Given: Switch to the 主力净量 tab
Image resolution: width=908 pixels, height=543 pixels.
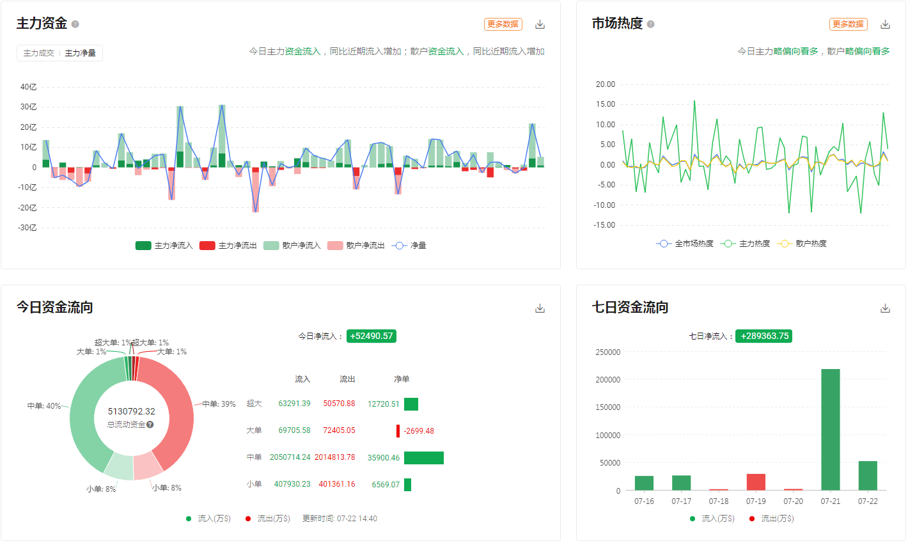Looking at the screenshot, I should click(x=81, y=53).
